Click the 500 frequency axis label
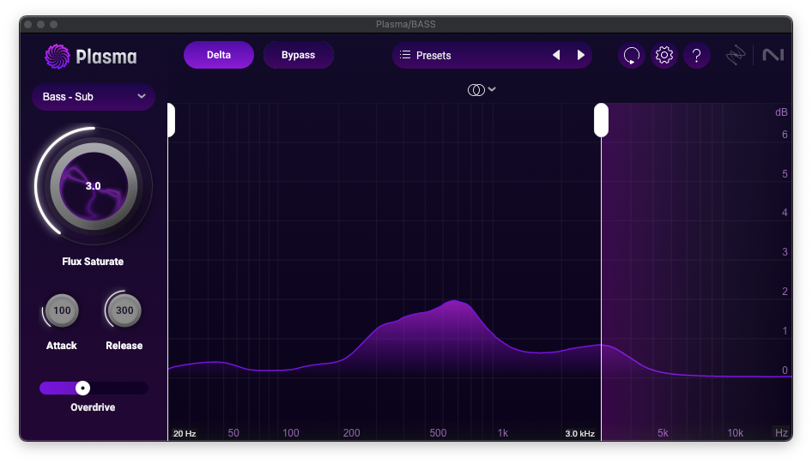Image resolution: width=812 pixels, height=464 pixels. (x=438, y=433)
